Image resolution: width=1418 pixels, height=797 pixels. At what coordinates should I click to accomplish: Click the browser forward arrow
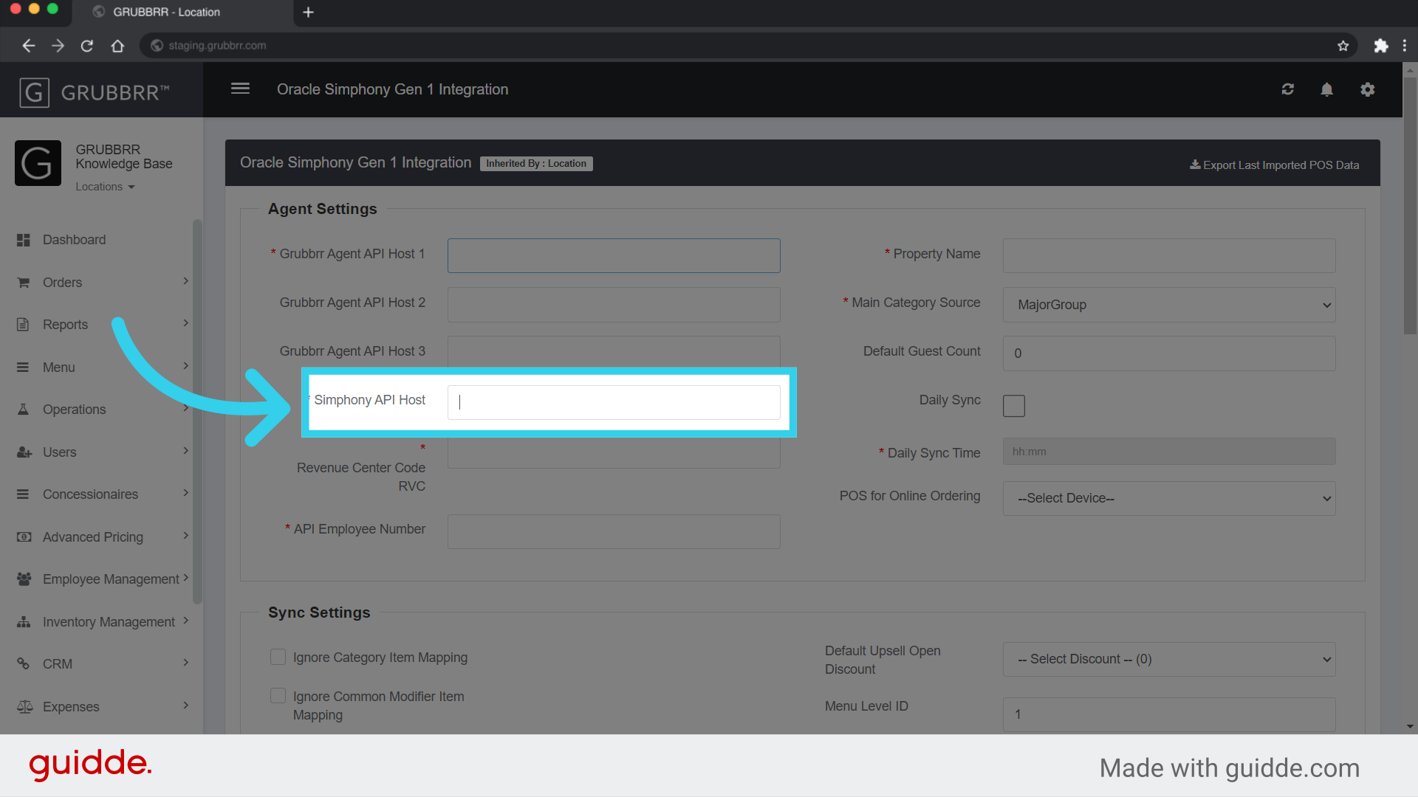(x=58, y=46)
